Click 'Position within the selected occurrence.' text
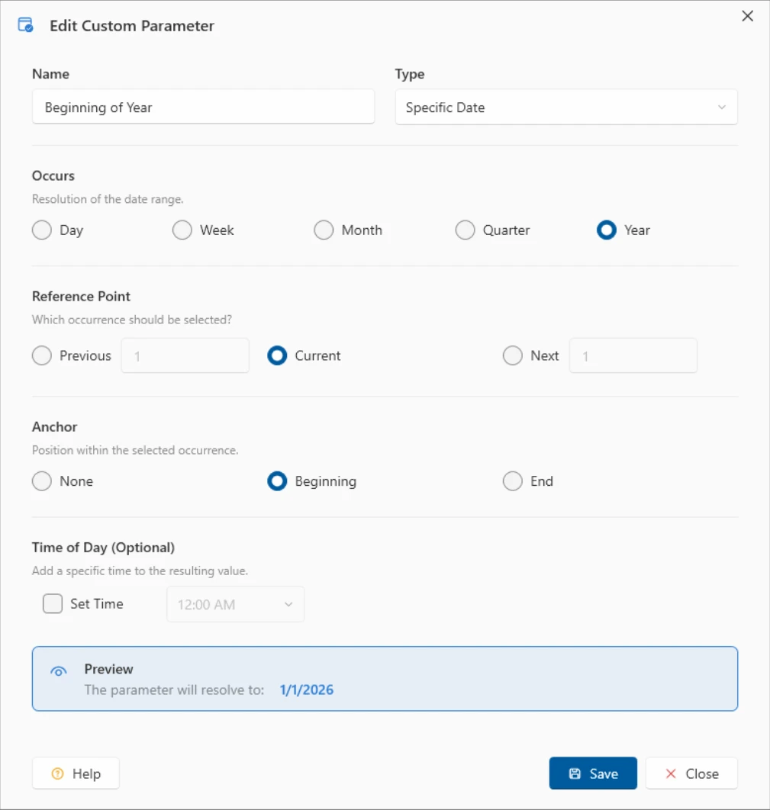The image size is (770, 810). [x=135, y=450]
